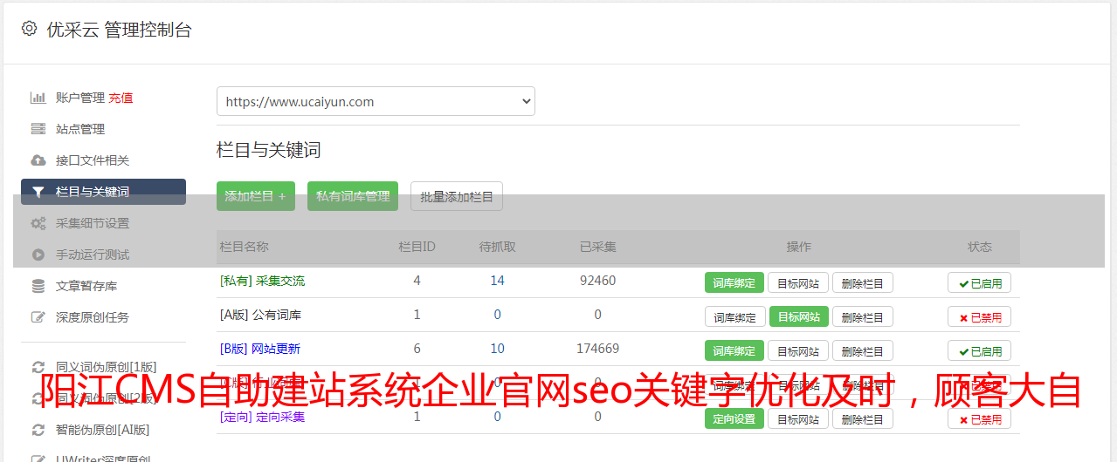
Task: Click refresh icon of 同义词伪原创[1版]
Action: coord(38,367)
